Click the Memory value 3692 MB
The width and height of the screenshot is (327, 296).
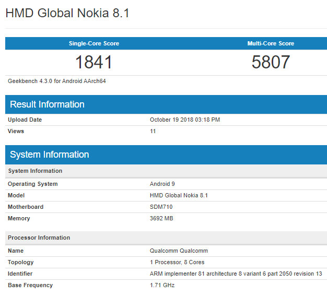161,218
